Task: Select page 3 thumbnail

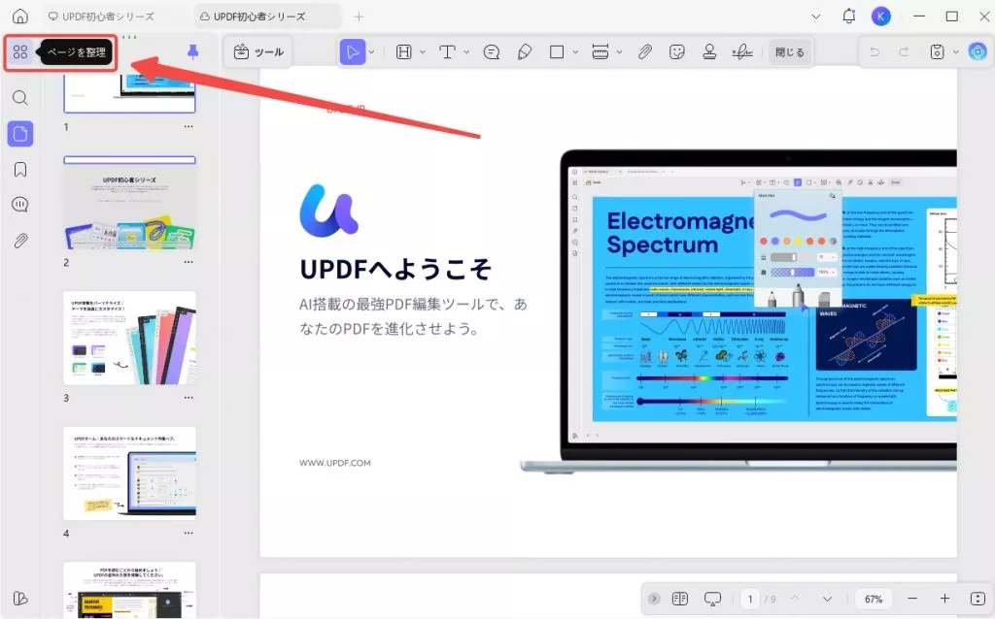Action: click(129, 338)
